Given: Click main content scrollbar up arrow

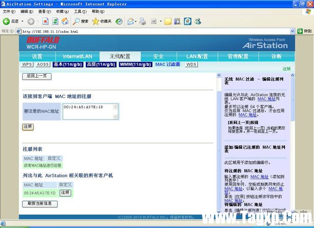Looking at the screenshot, I should coord(219,76).
